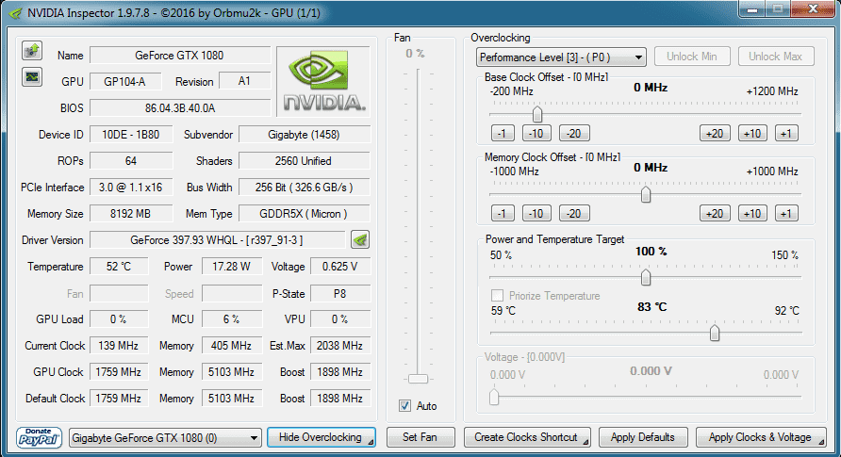The image size is (841, 457).
Task: Open the Gigabyte GeForce GTX 1080 (0) GPU selector
Action: (165, 438)
